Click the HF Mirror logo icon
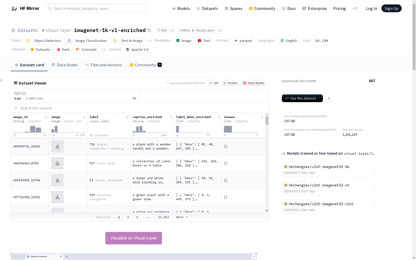 pyautogui.click(x=14, y=9)
